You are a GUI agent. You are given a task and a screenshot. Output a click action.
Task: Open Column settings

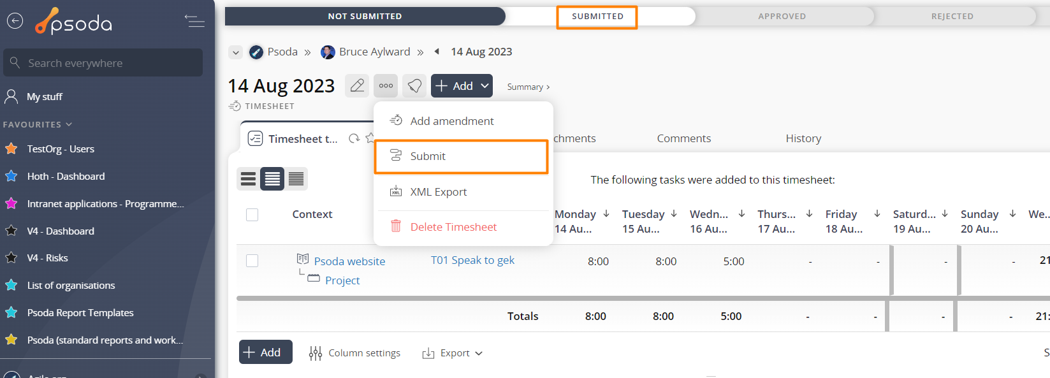354,353
